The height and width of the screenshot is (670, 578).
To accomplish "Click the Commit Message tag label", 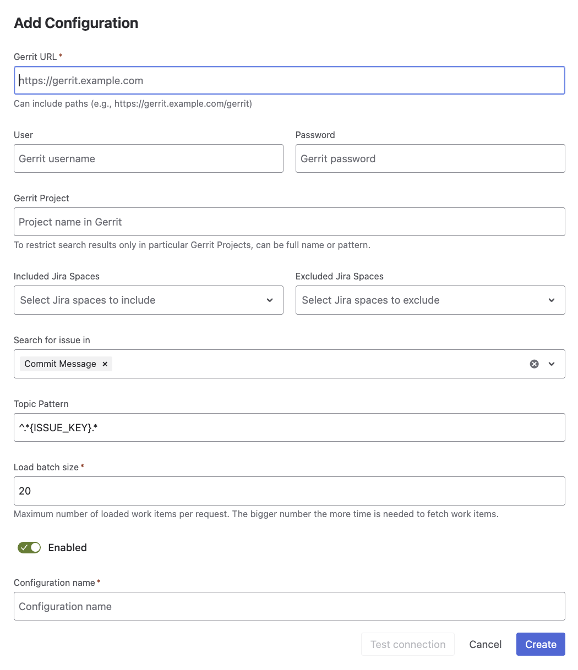I will click(x=60, y=364).
